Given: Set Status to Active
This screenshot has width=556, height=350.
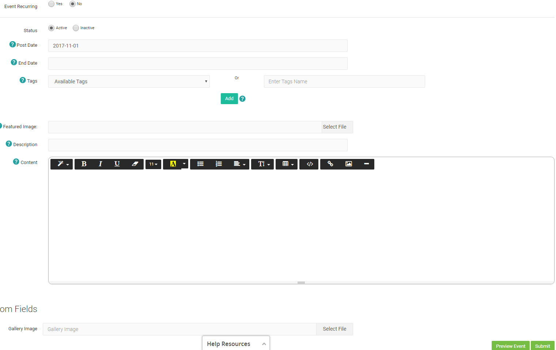Looking at the screenshot, I should click(x=52, y=28).
